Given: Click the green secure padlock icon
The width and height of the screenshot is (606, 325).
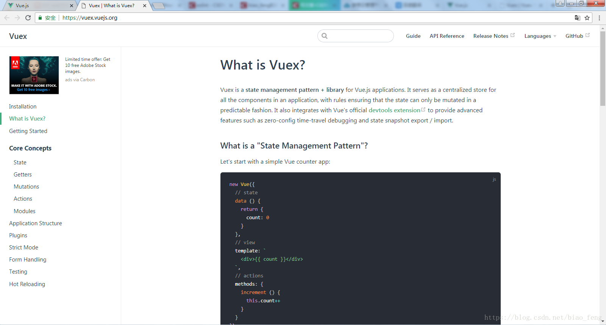Looking at the screenshot, I should (40, 18).
